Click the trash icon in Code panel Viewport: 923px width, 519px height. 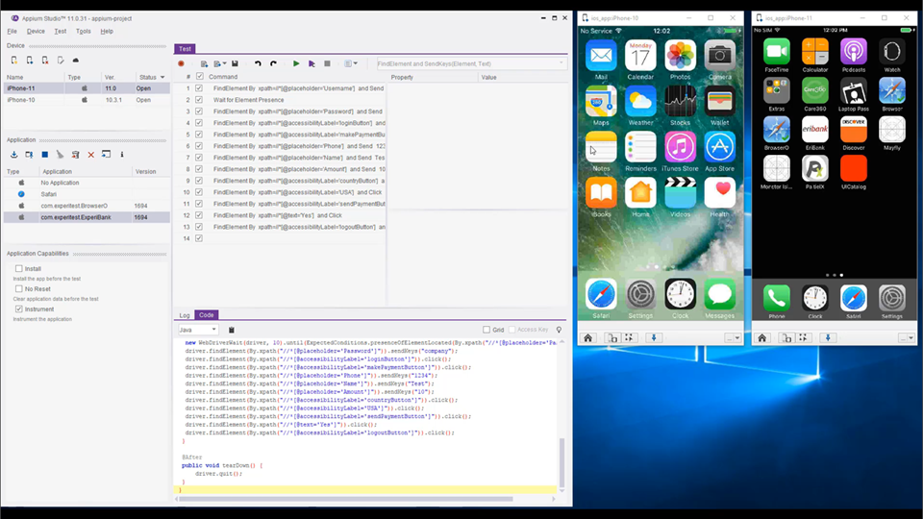pos(232,330)
